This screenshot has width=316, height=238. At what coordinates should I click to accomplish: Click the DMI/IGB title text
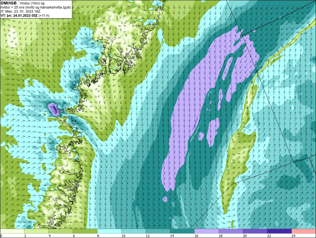pyautogui.click(x=9, y=3)
